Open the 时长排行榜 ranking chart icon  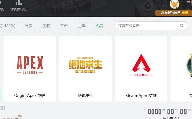coord(19,3)
